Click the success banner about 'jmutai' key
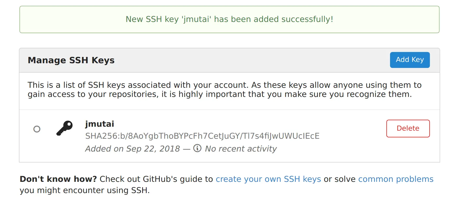 point(230,19)
